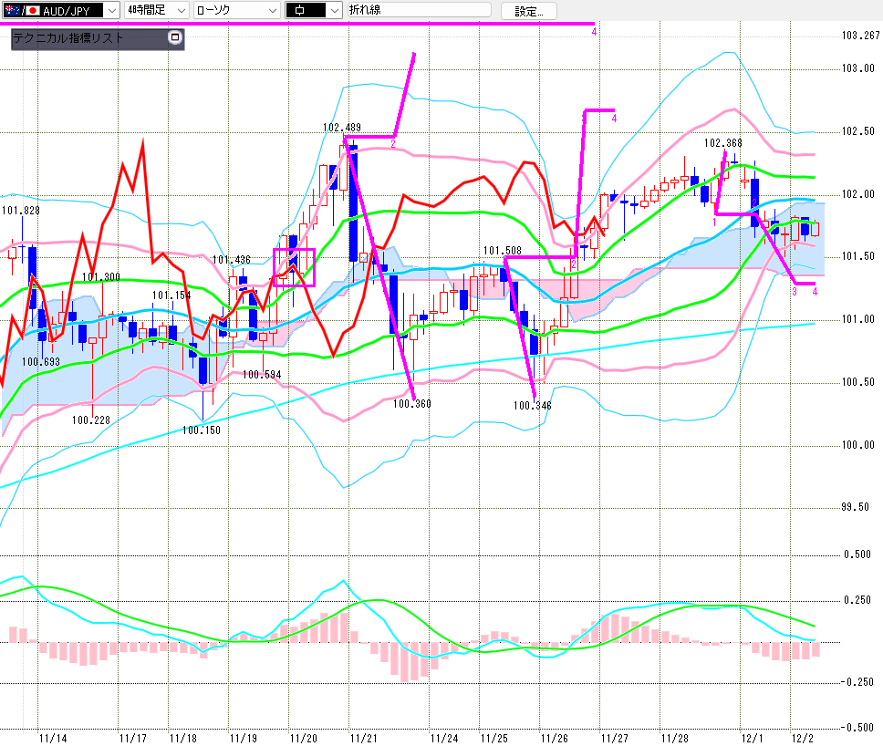Click the Australian flag icon in the pair selector
The height and width of the screenshot is (746, 883).
[11, 10]
